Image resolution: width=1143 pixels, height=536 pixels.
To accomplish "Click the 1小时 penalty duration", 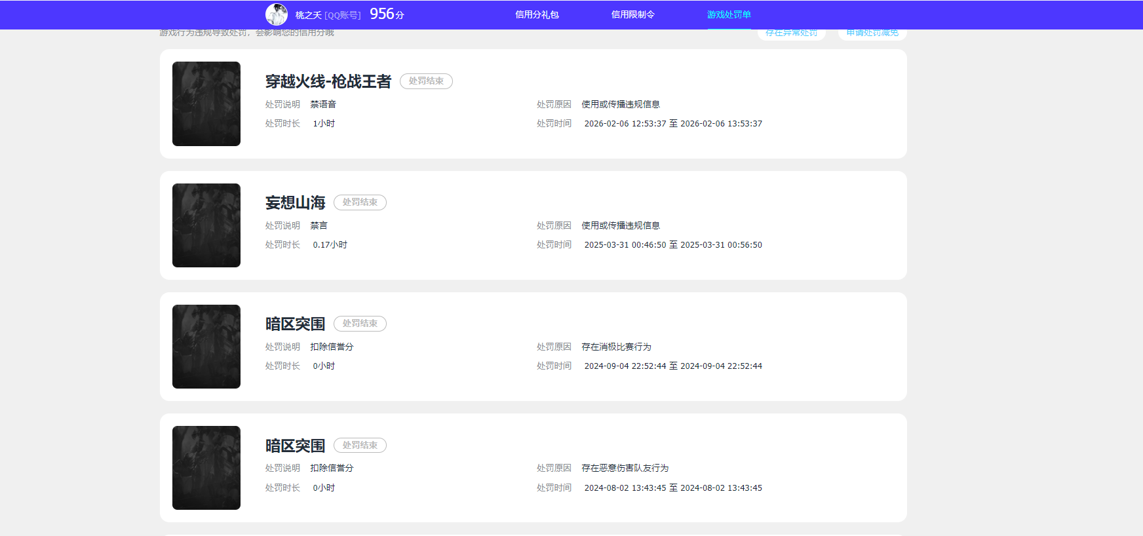I will (x=324, y=123).
